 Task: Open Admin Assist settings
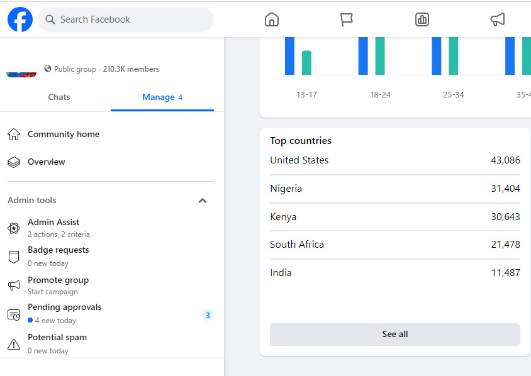(x=110, y=228)
